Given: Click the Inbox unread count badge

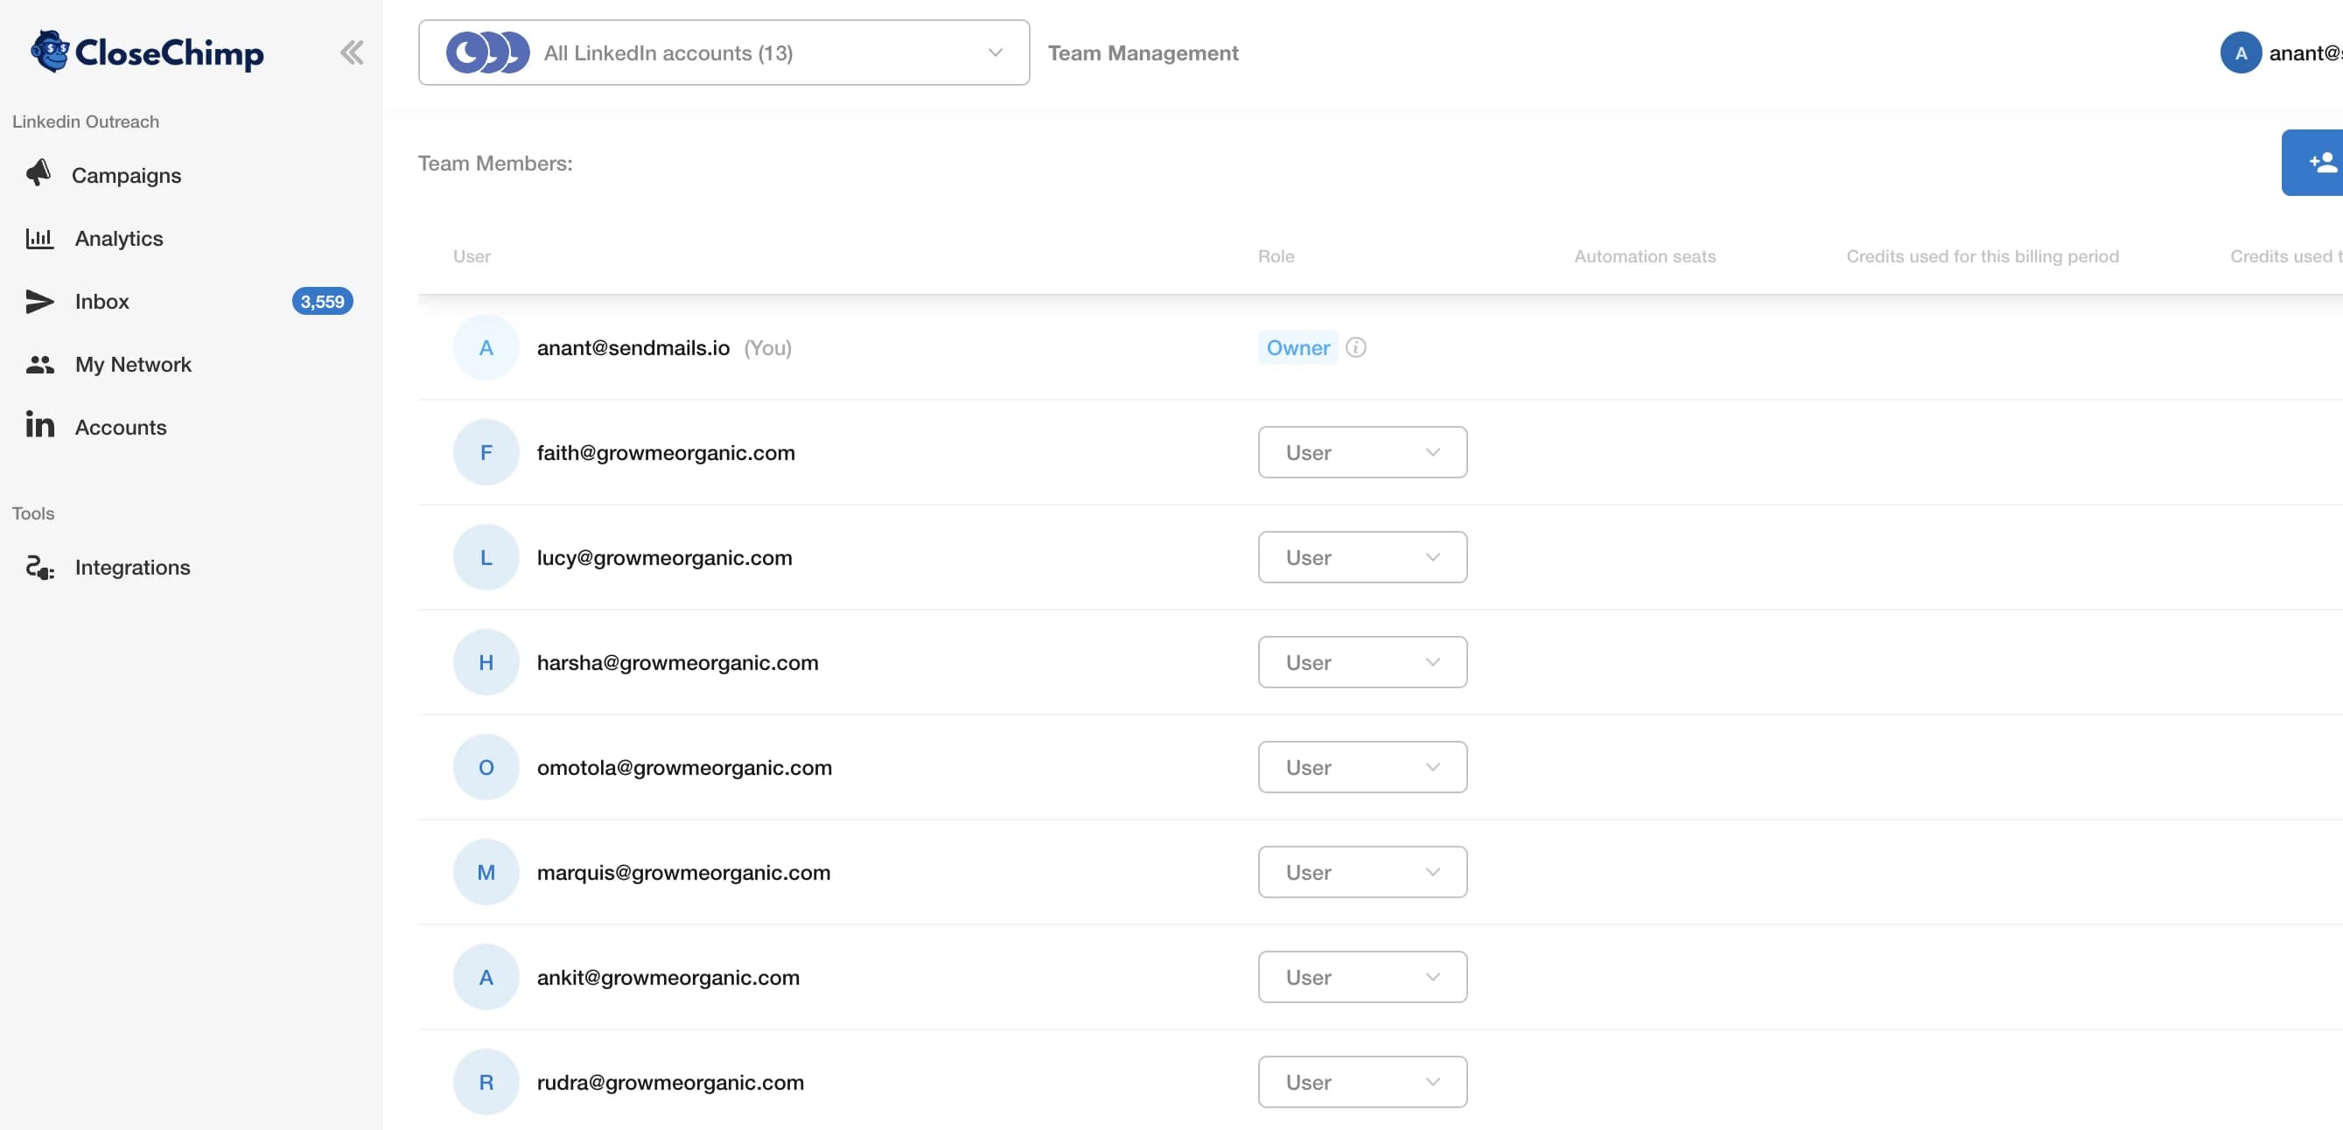Looking at the screenshot, I should (322, 301).
